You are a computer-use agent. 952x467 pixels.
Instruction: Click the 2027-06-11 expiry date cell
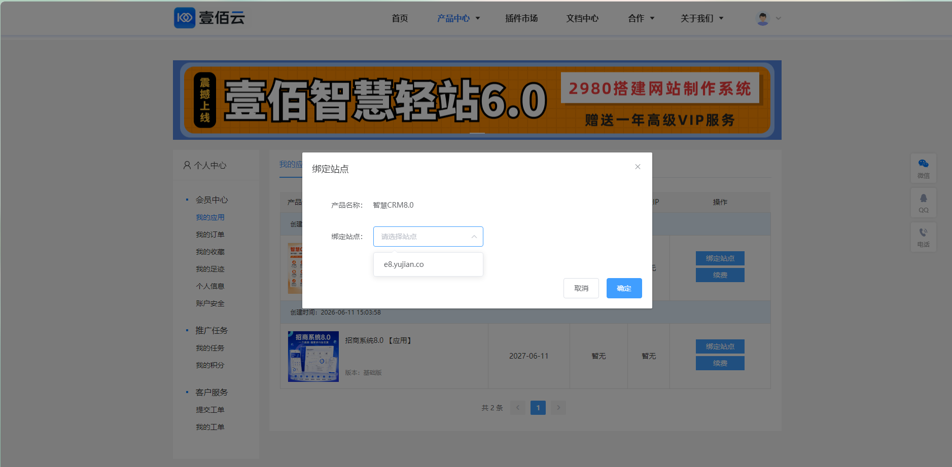pyautogui.click(x=529, y=356)
